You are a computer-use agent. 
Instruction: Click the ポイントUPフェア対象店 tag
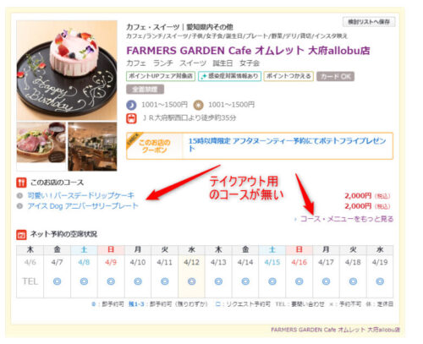[x=161, y=76]
